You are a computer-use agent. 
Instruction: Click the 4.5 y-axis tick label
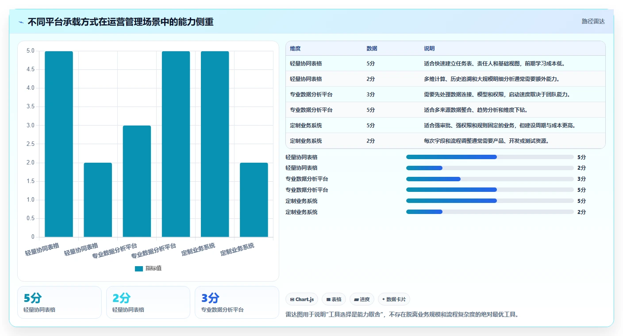(x=30, y=69)
